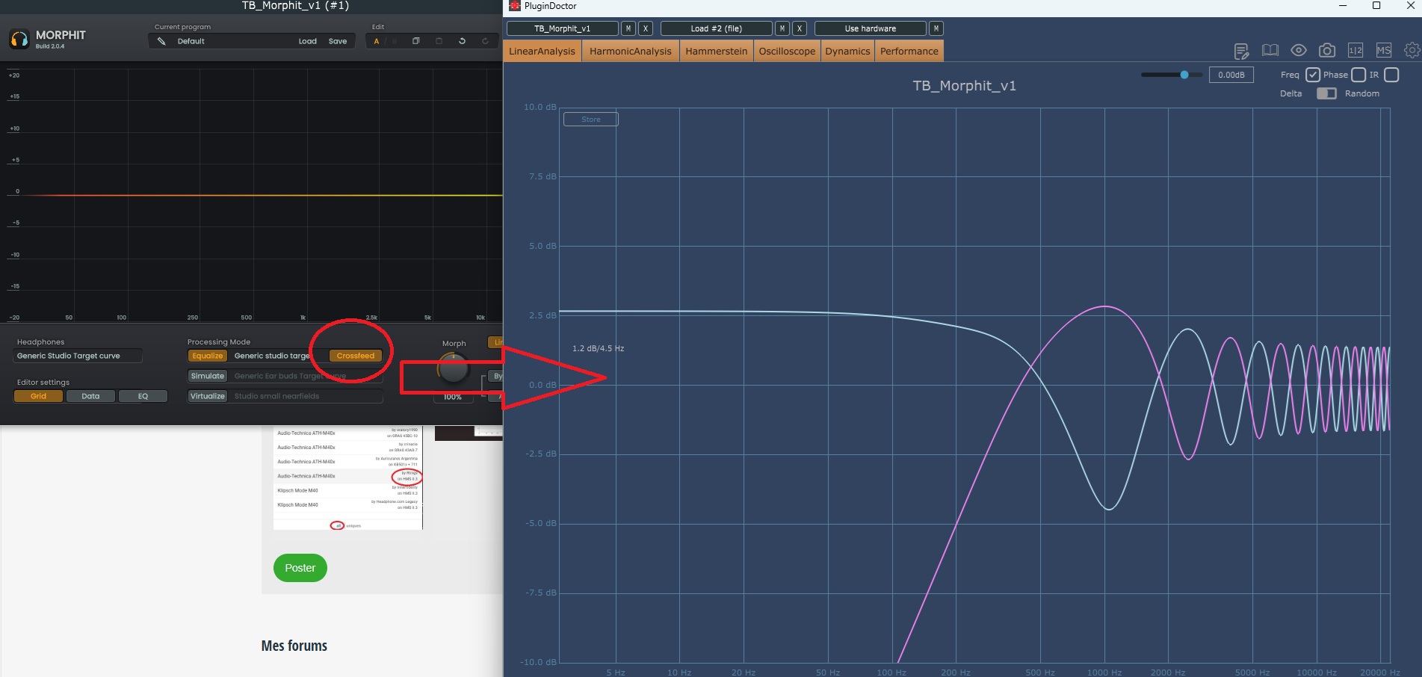1422x677 pixels.
Task: Open the Generic Ear buds Target curve dropdown
Action: tap(306, 376)
